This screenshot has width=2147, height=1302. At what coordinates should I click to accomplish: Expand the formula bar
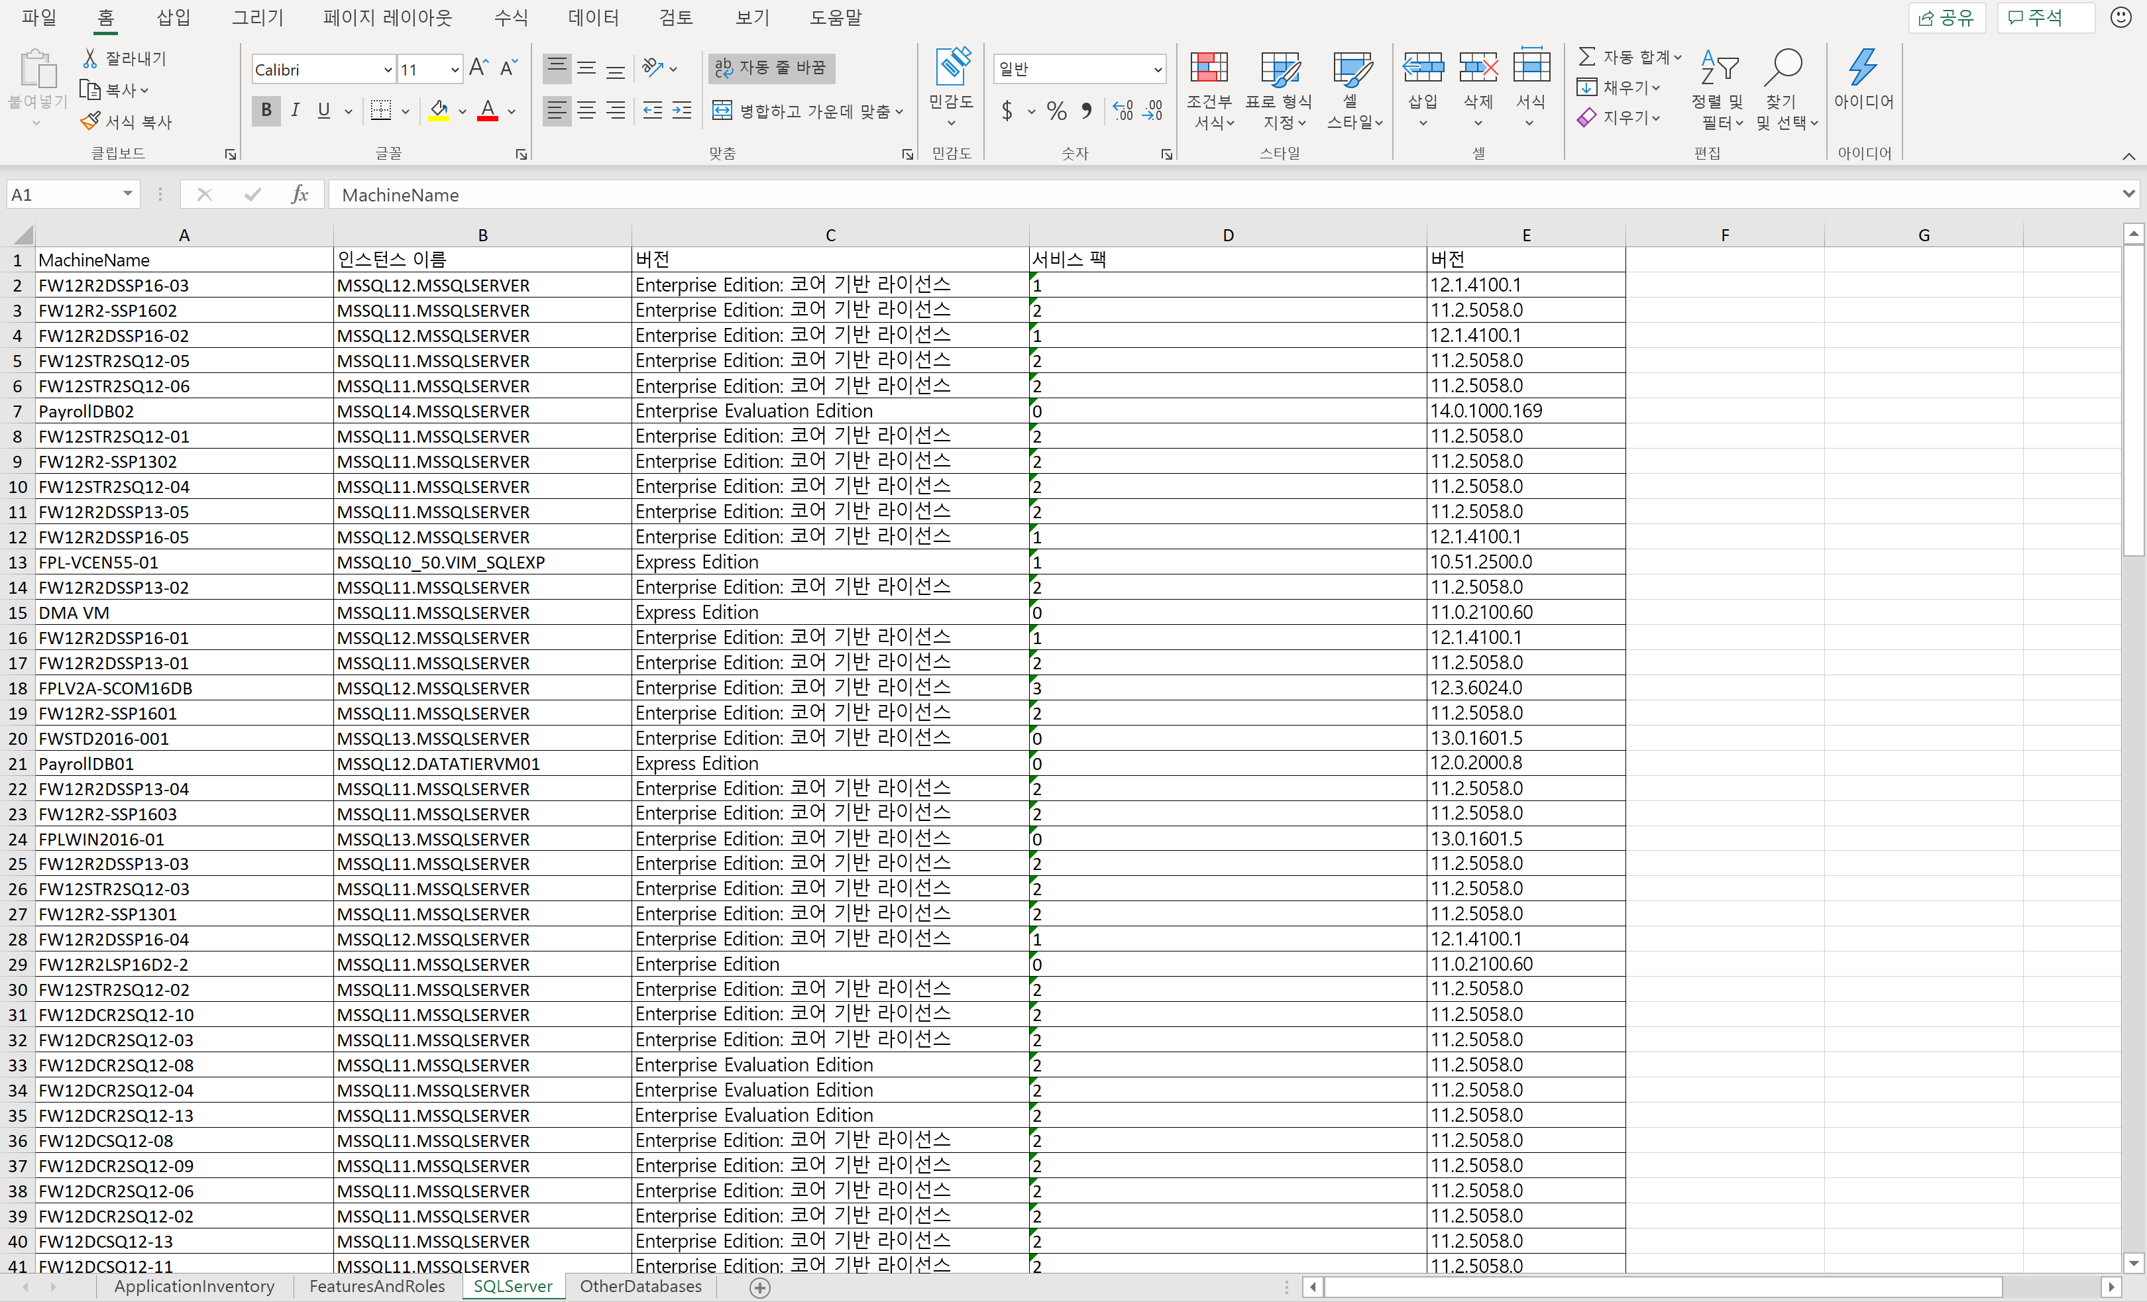click(2128, 193)
